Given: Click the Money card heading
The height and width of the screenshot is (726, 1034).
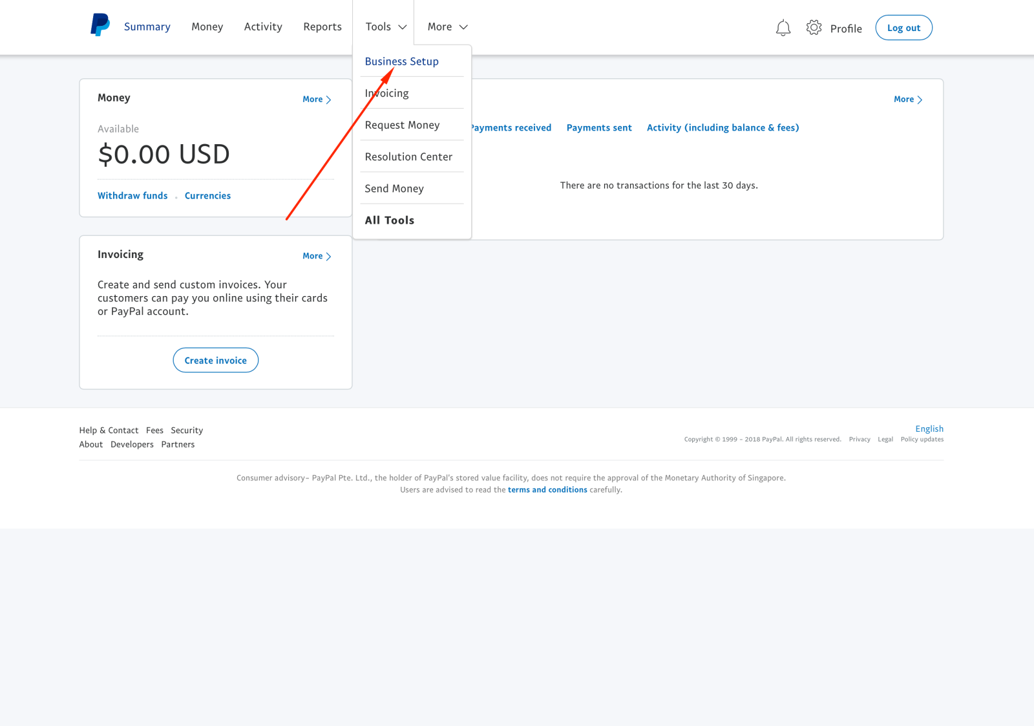Looking at the screenshot, I should 114,98.
